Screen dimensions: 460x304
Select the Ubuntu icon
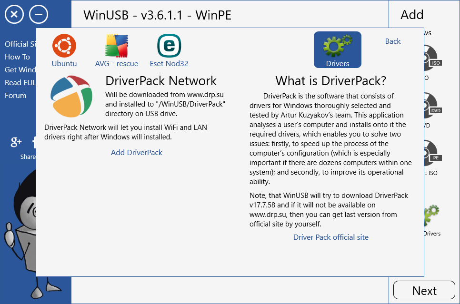[64, 46]
